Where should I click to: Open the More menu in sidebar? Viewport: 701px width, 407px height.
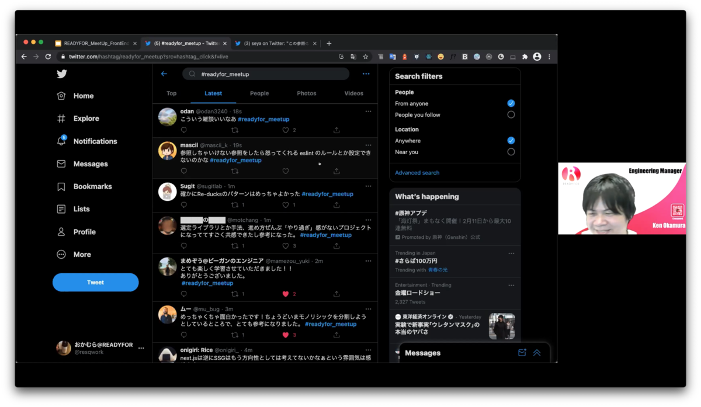[74, 255]
